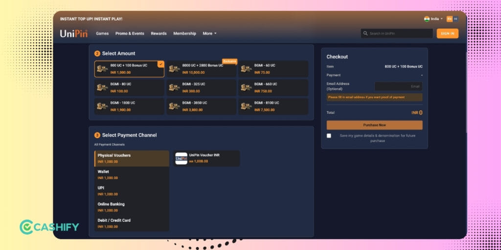Image resolution: width=501 pixels, height=250 pixels.
Task: Click the search magnifier icon
Action: [365, 33]
